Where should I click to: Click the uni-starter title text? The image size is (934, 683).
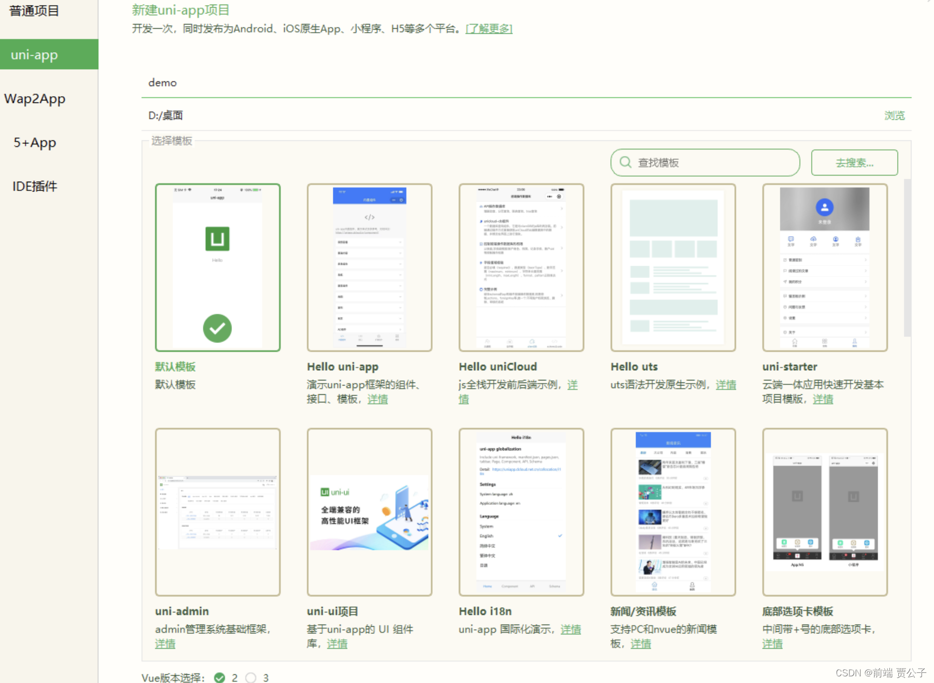pyautogui.click(x=790, y=367)
